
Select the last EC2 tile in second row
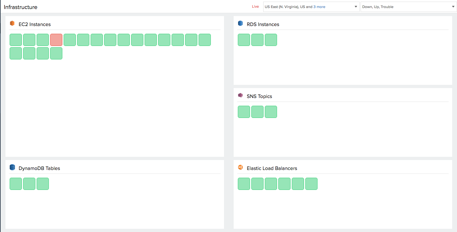[56, 53]
